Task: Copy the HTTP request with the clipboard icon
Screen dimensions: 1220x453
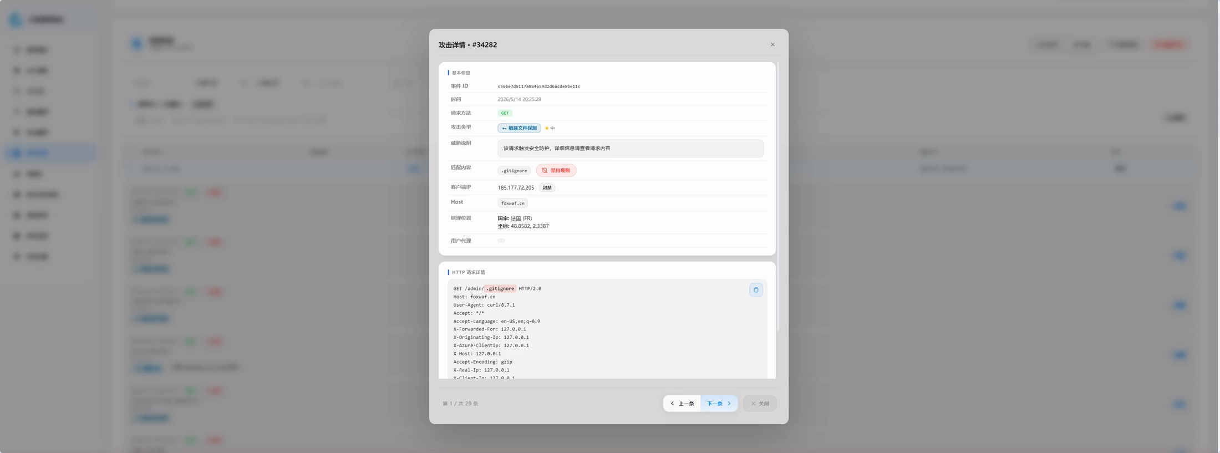Action: (x=756, y=290)
